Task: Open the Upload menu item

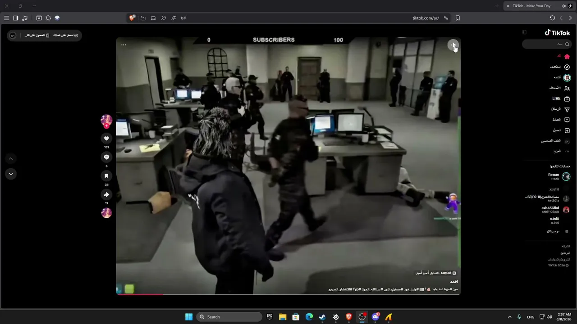Action: [x=561, y=130]
